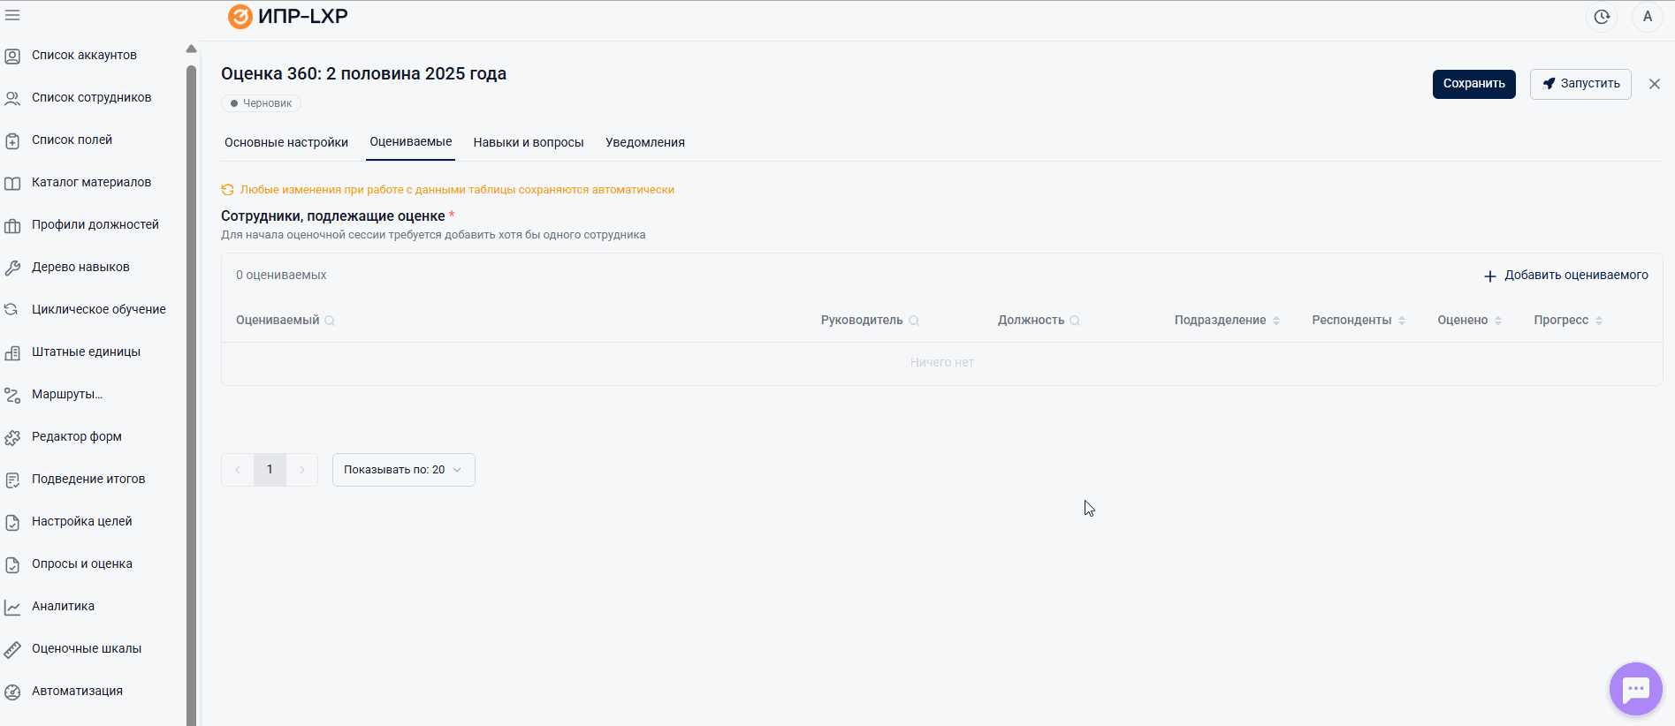Click the Каталог материалов book icon
Screen dimensions: 1675x726
point(12,183)
